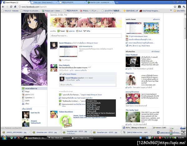Open The Junky Spot ad title
Screen dimensions: 187x146
coord(132,110)
